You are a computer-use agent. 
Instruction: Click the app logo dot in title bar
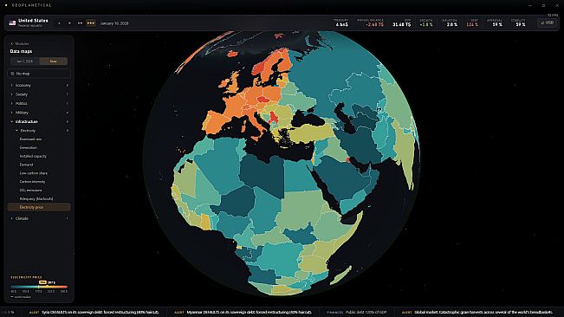(6, 5)
